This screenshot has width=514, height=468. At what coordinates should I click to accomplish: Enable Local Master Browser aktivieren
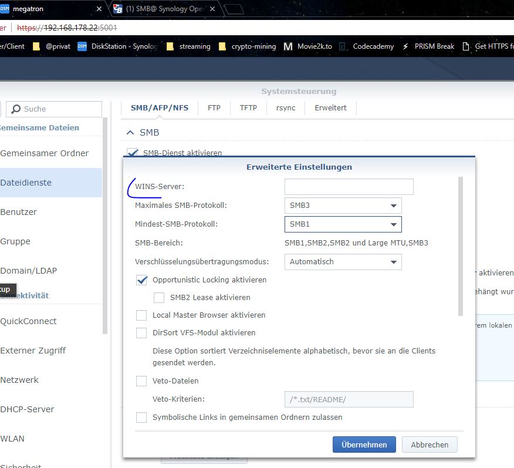tap(141, 315)
